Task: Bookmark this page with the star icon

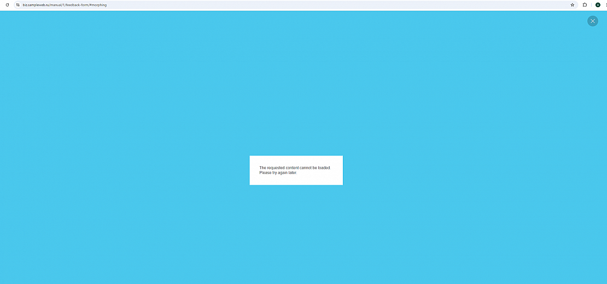Action: [572, 5]
